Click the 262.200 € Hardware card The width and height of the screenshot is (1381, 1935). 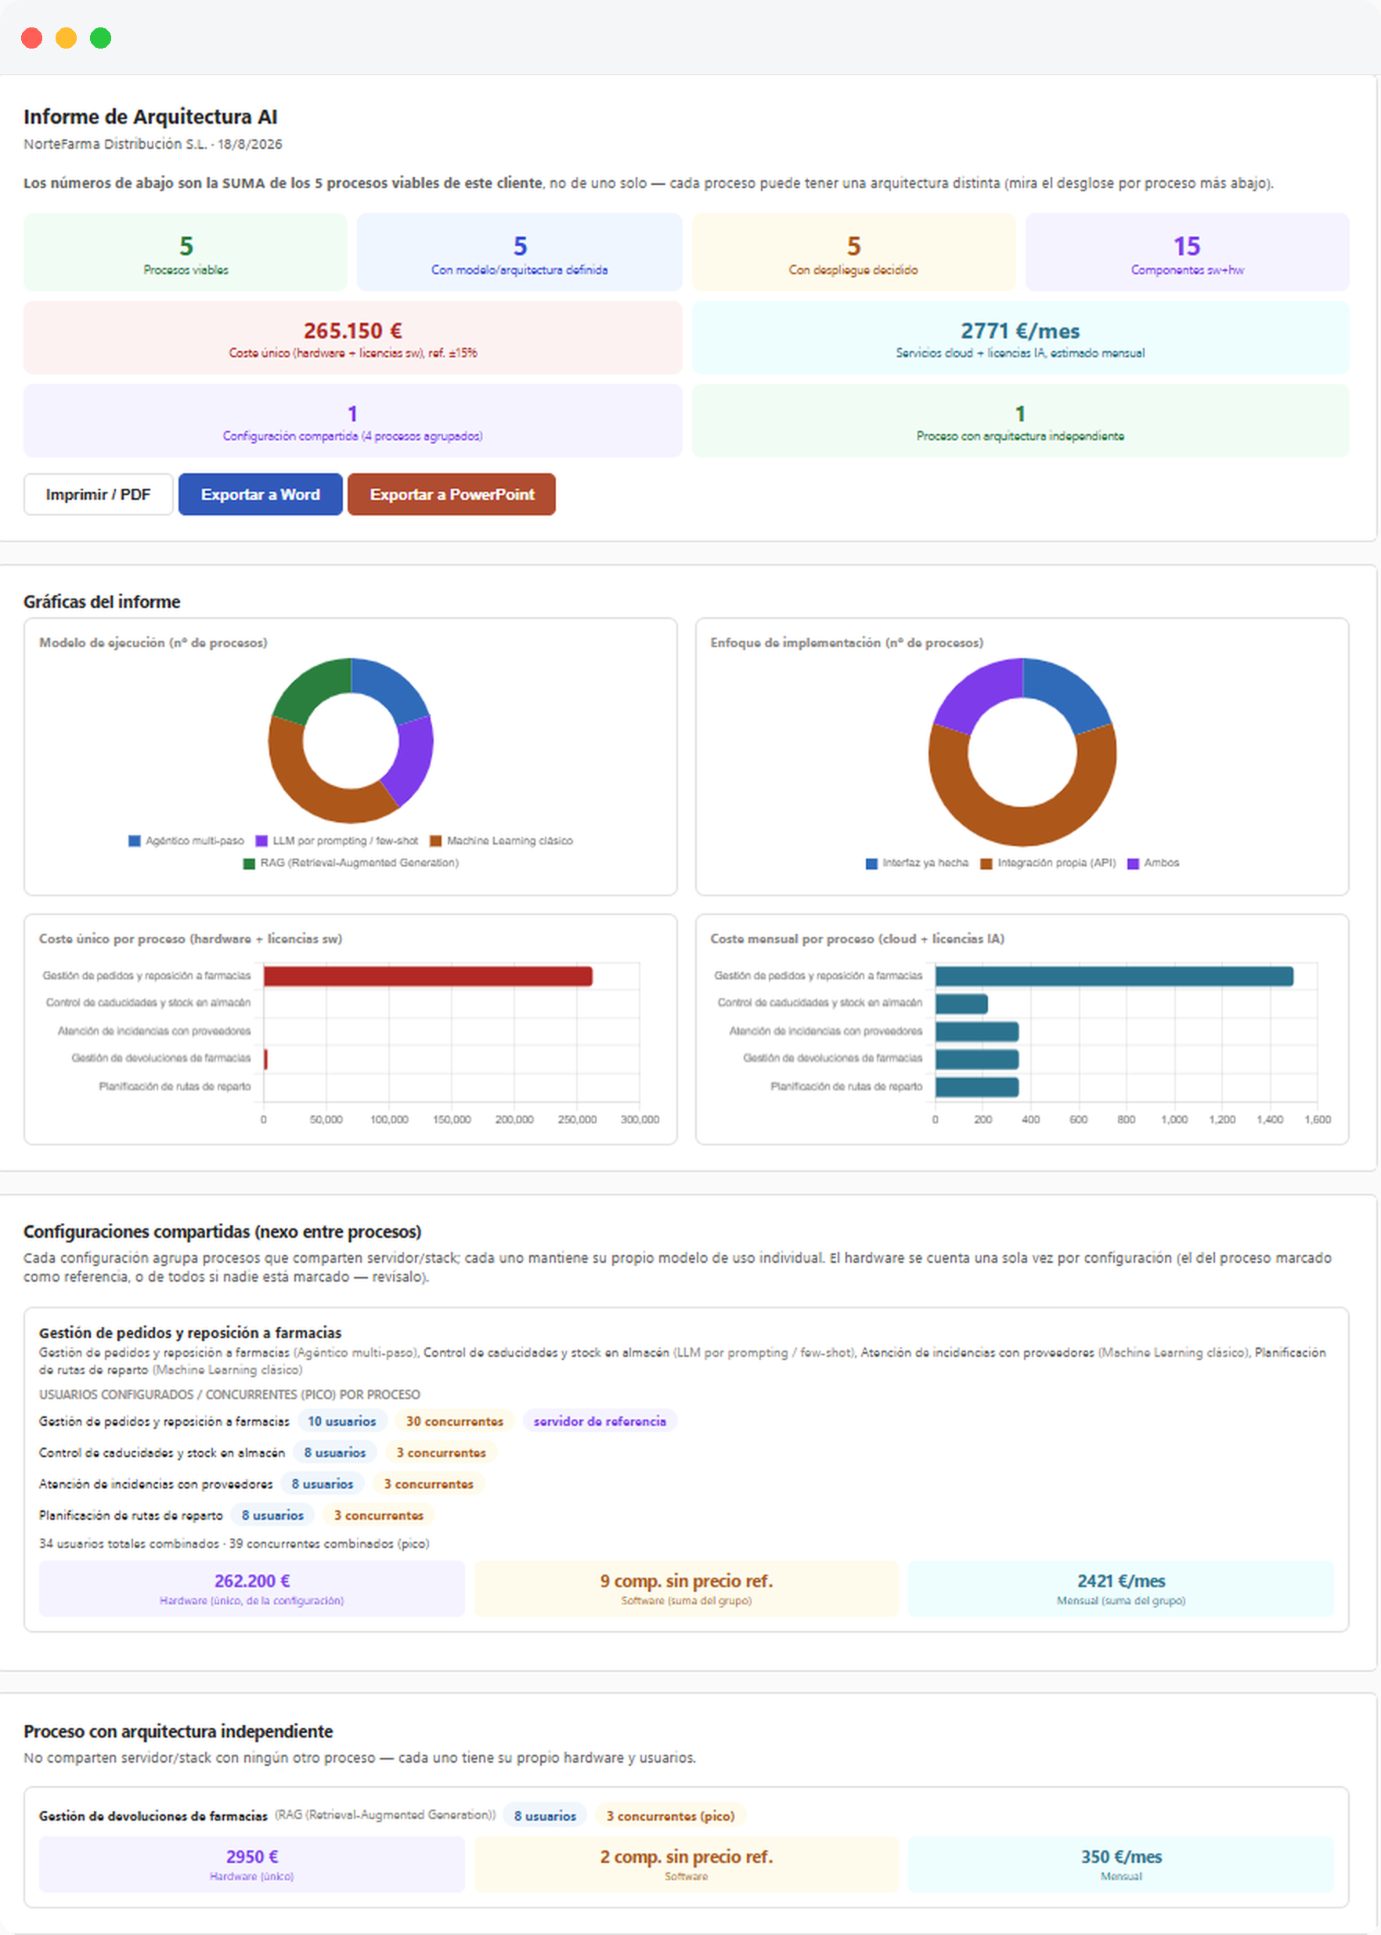click(x=252, y=1589)
